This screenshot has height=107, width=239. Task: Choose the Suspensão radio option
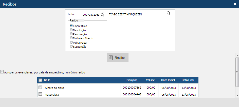click(x=71, y=46)
